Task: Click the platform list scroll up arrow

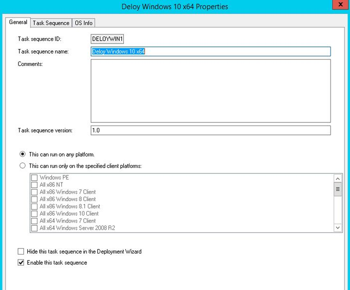Action: [x=338, y=178]
